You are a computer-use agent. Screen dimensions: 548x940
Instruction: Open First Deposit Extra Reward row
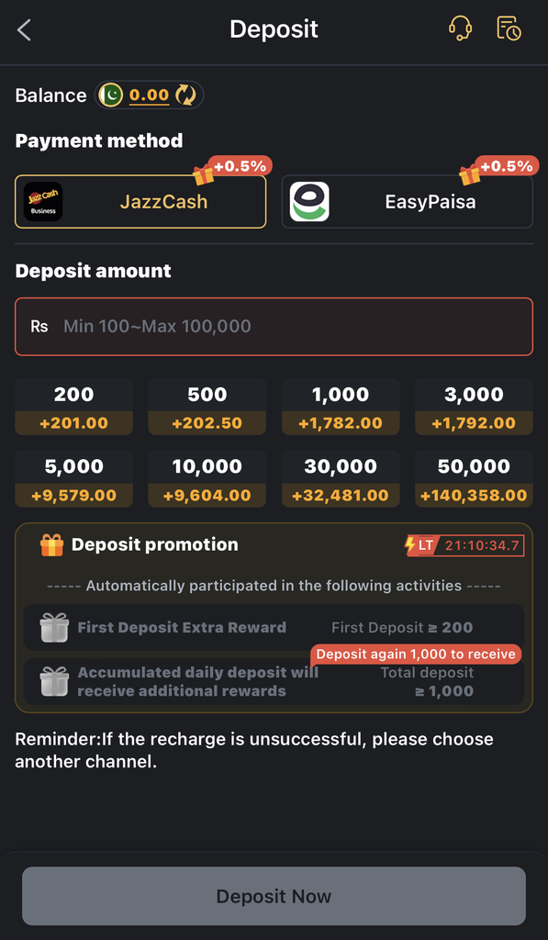click(x=274, y=628)
